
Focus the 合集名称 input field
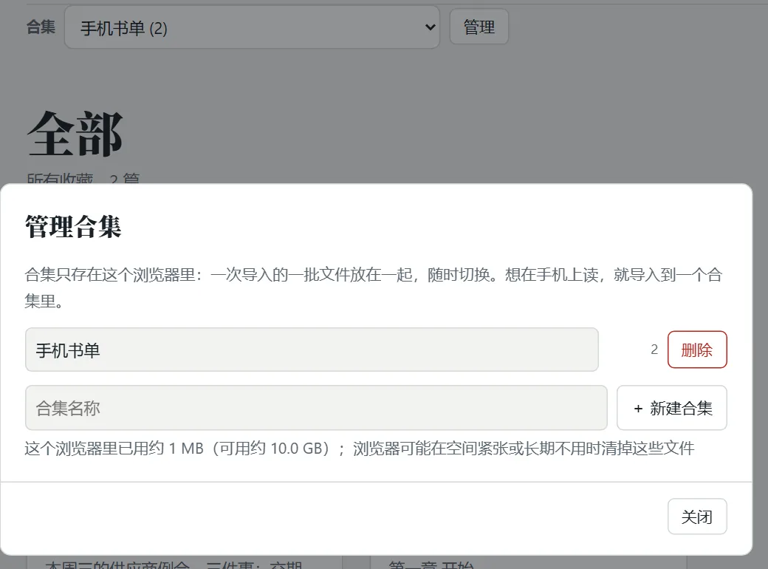click(316, 408)
